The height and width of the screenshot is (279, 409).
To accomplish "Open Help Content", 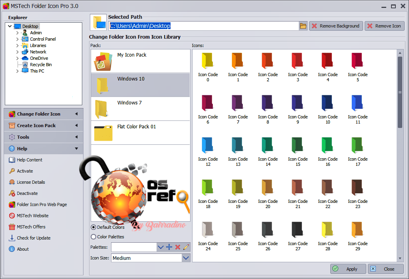I will [26, 160].
